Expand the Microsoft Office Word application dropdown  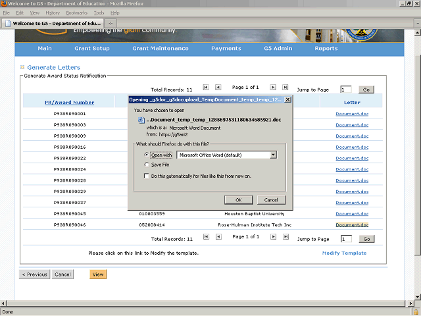pos(274,155)
